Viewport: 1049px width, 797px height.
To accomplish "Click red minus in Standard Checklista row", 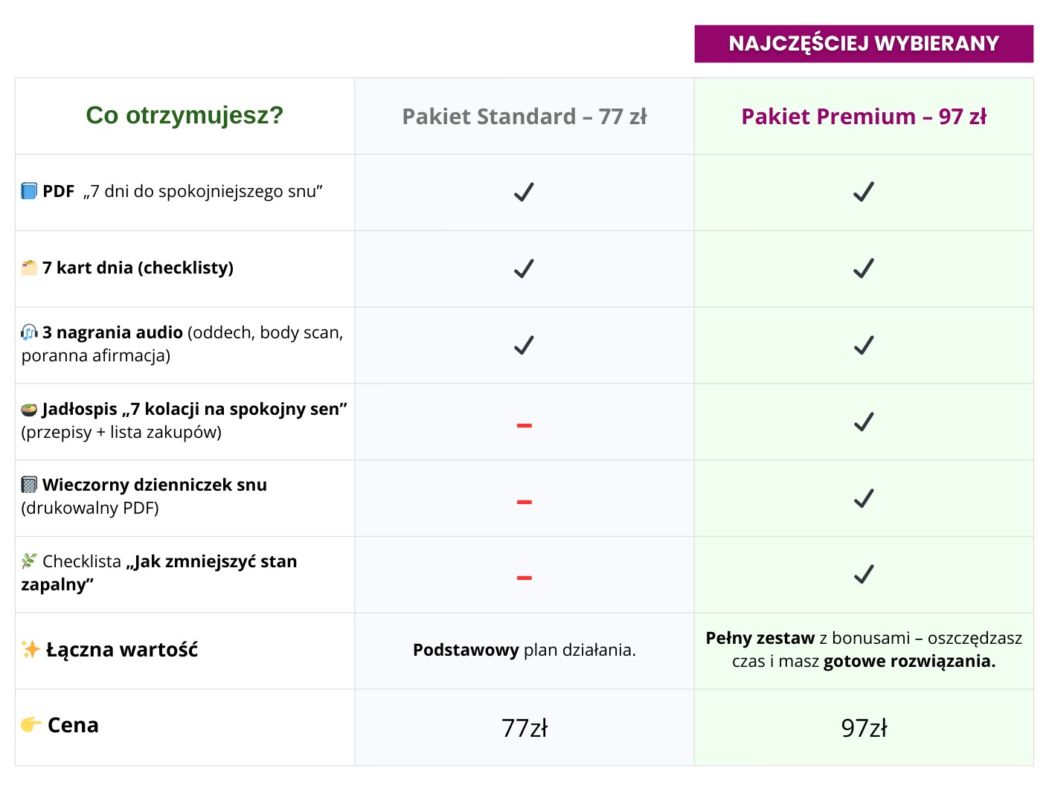I will point(524,578).
